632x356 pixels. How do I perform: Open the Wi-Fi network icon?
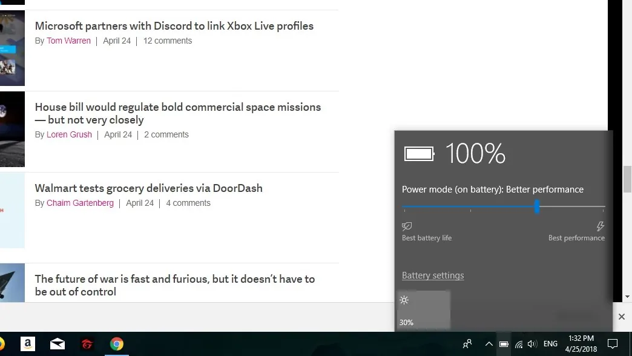519,344
